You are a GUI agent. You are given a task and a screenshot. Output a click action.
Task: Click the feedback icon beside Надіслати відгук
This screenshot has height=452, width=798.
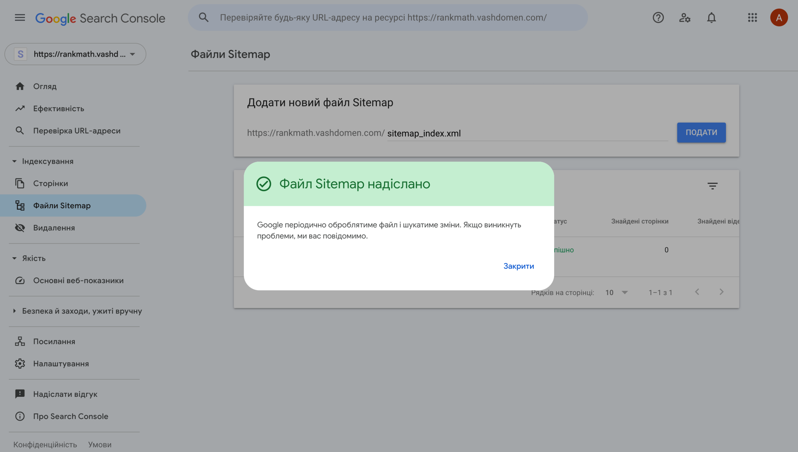[x=20, y=394]
